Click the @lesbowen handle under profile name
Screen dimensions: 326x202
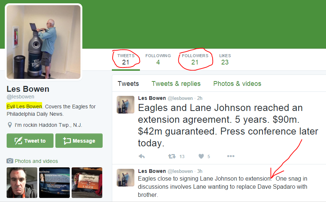(20, 97)
